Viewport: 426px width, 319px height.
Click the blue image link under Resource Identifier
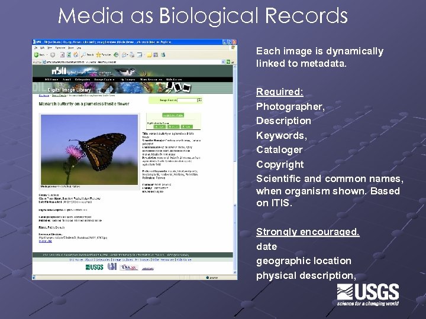46,241
